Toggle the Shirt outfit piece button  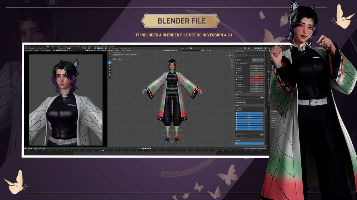coord(249,125)
